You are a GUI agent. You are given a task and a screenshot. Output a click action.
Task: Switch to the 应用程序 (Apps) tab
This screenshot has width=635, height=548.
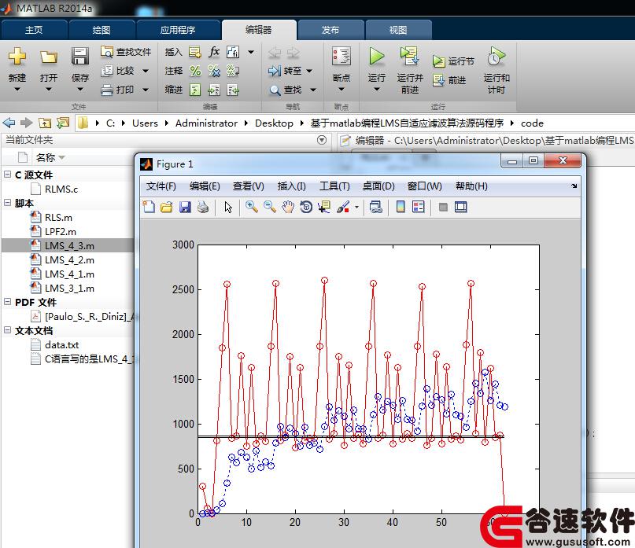178,30
